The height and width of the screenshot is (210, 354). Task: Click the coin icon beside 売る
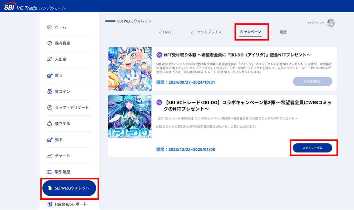point(50,140)
